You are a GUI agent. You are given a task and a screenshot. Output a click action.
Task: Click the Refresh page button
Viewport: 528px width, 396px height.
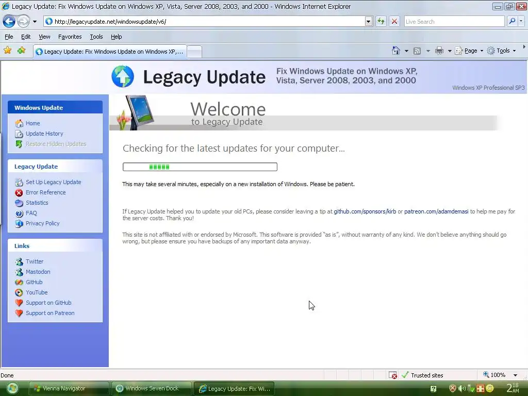click(381, 22)
